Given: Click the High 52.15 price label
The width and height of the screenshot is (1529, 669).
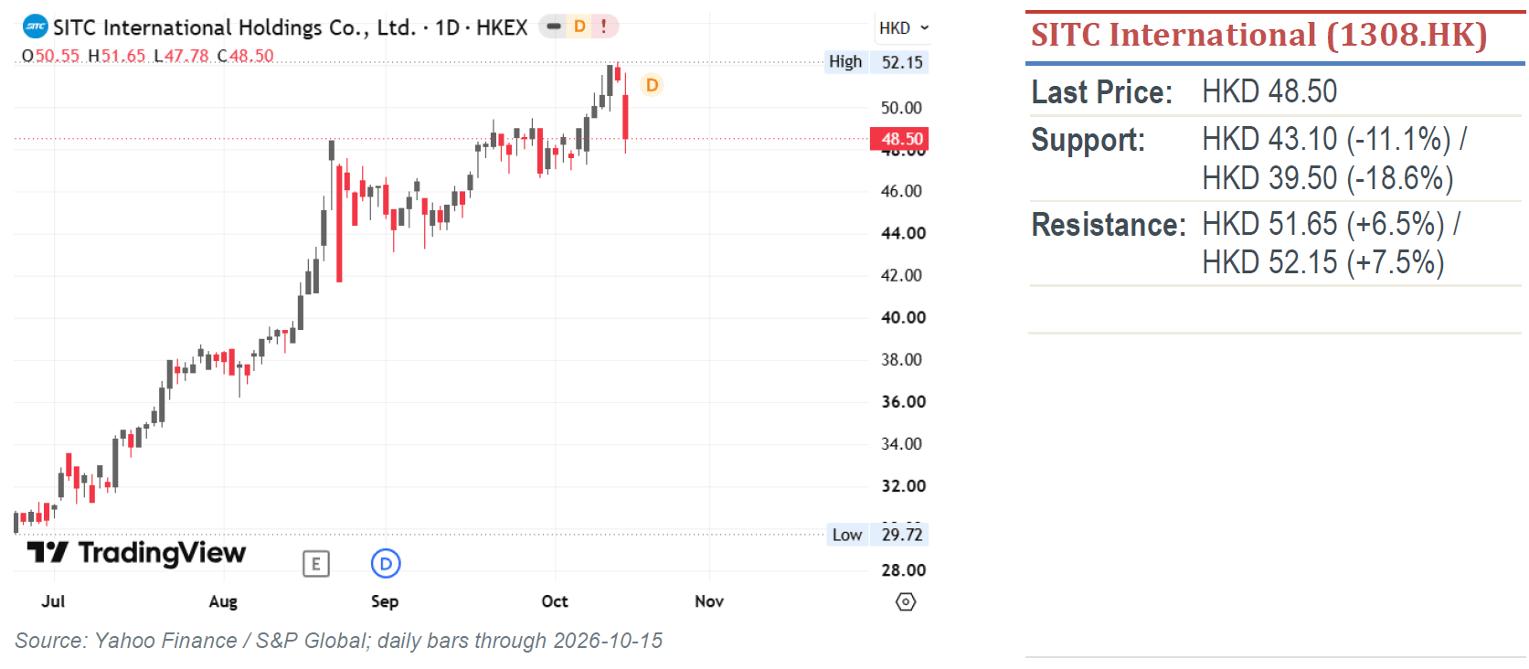Looking at the screenshot, I should pos(876,62).
